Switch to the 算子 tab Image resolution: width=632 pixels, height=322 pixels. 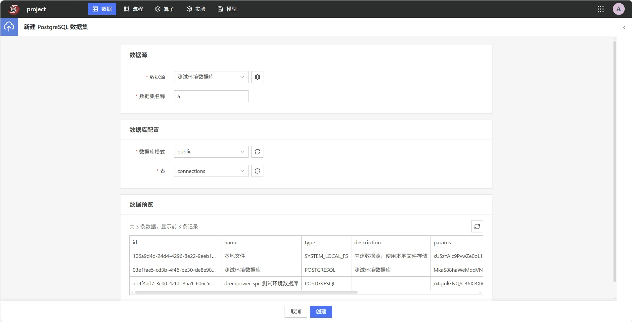tap(164, 9)
